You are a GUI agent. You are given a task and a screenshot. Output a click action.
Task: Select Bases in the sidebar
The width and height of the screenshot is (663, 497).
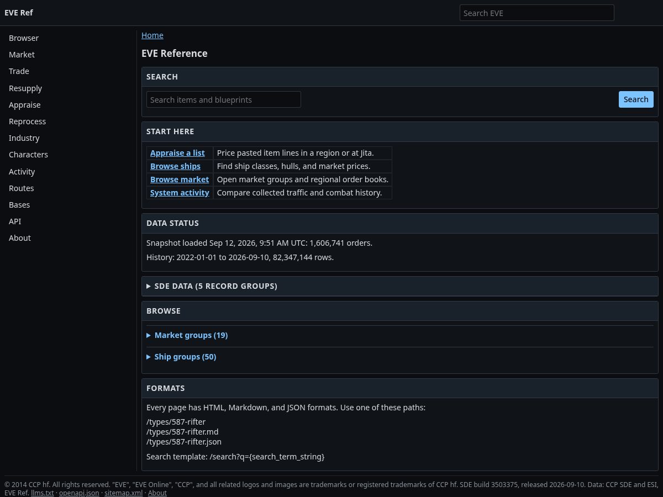pyautogui.click(x=19, y=205)
